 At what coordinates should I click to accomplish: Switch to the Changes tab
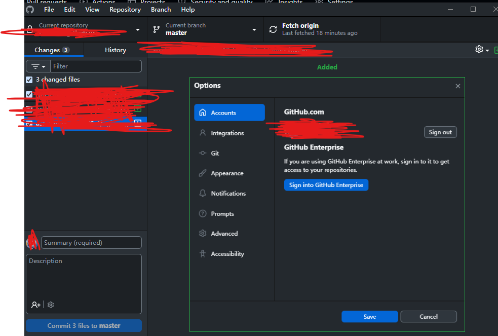click(54, 50)
